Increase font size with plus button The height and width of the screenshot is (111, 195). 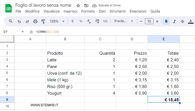point(157,21)
